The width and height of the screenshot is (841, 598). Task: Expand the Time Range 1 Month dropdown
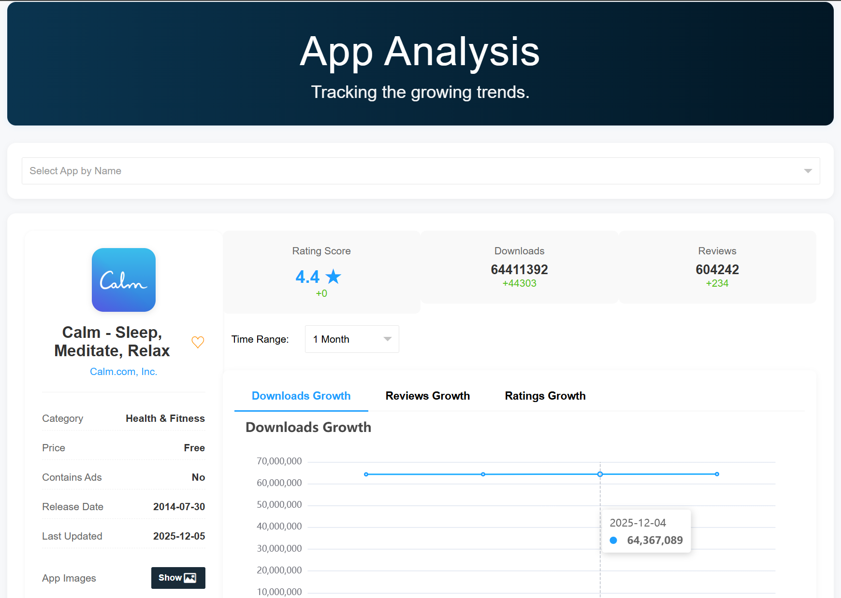352,339
